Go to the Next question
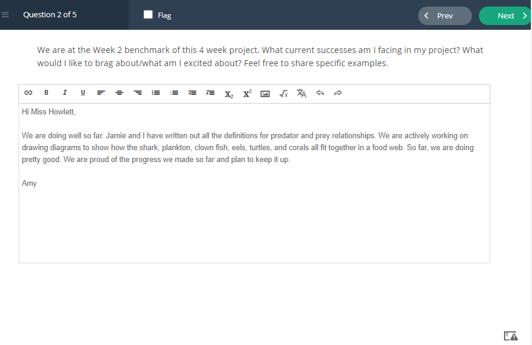The image size is (532, 345). click(x=505, y=15)
